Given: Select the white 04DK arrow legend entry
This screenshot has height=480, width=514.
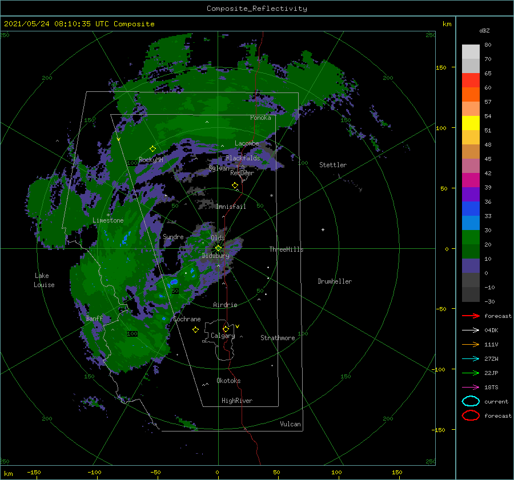Looking at the screenshot, I should pos(471,330).
